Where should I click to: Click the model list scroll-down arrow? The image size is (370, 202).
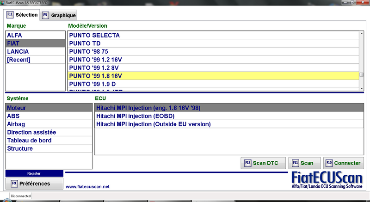click(361, 89)
